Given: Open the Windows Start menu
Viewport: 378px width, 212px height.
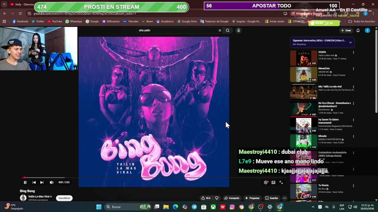Looking at the screenshot, I should (99, 207).
